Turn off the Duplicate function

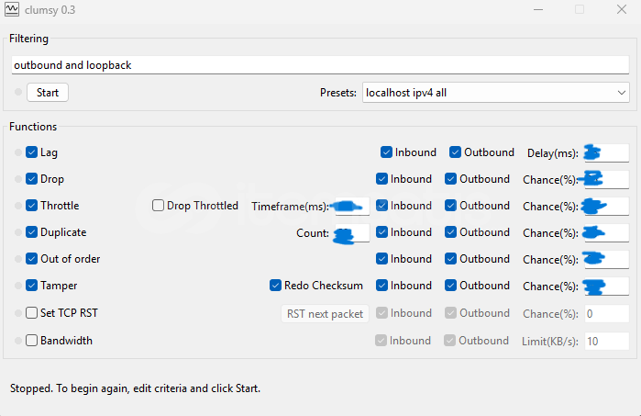point(32,232)
